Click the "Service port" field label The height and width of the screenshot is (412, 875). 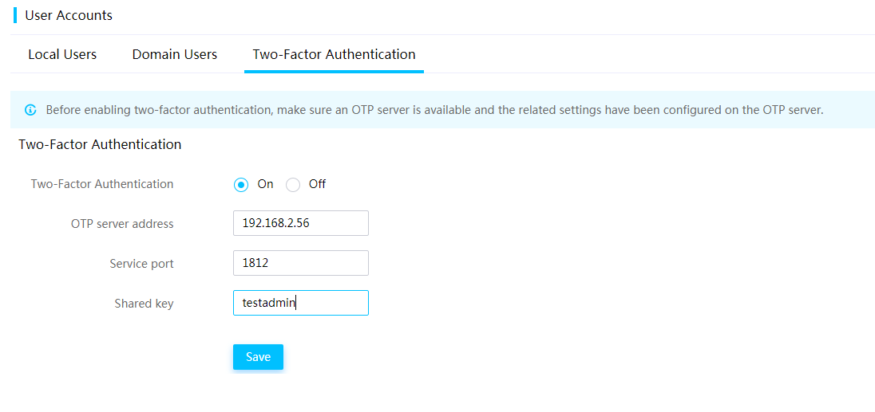pyautogui.click(x=142, y=264)
